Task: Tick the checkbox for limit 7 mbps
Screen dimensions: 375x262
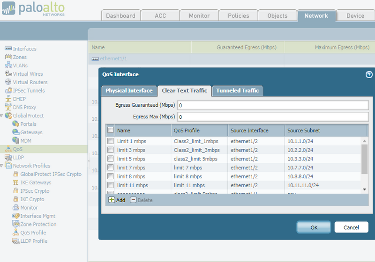Action: (110, 167)
